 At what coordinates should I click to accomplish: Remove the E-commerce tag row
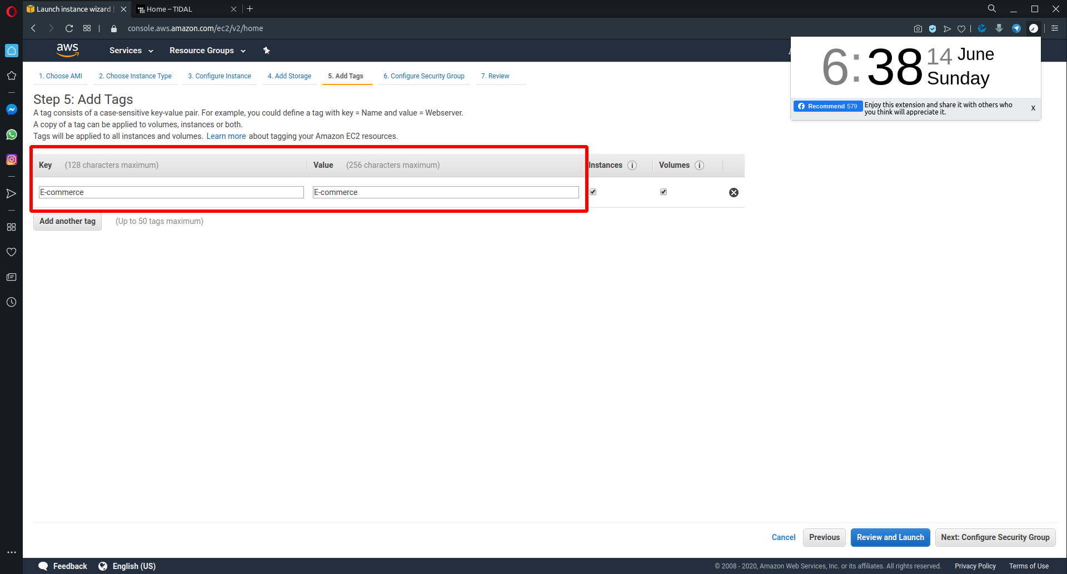tap(734, 192)
